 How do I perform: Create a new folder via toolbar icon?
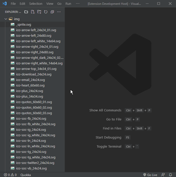point(39,12)
